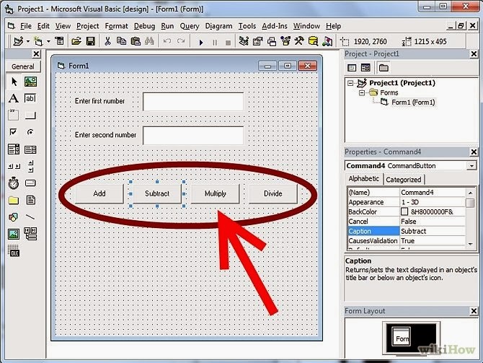
Task: Open the Diagram menu
Action: coord(218,26)
